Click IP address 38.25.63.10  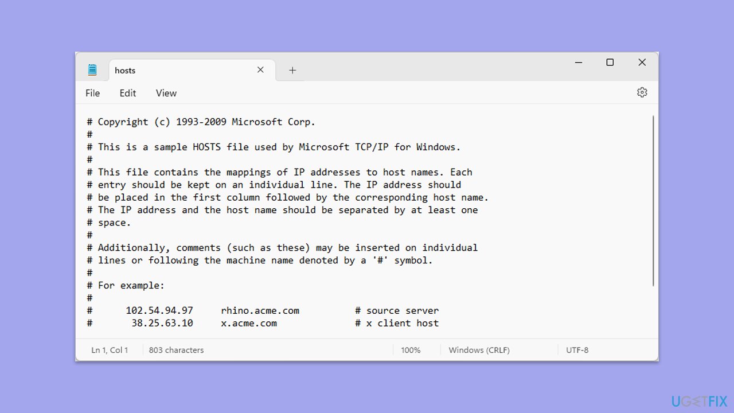click(162, 324)
